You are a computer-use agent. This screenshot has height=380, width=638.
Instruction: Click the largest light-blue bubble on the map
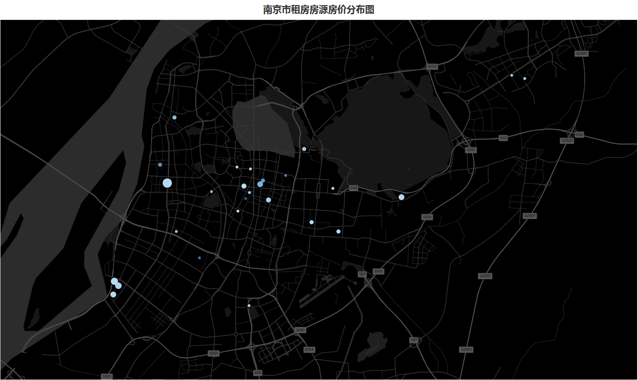click(x=167, y=183)
